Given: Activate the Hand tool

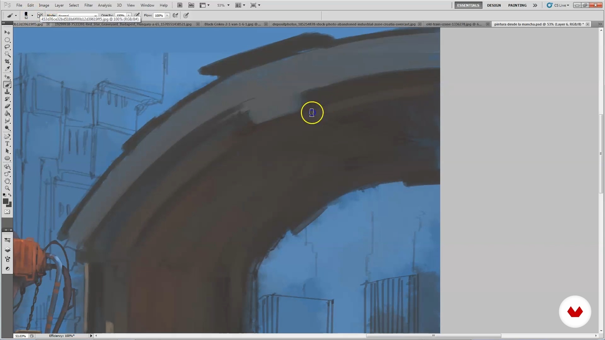Looking at the screenshot, I should pyautogui.click(x=7, y=181).
